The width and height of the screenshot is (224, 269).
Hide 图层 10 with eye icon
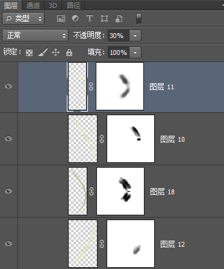click(8, 139)
